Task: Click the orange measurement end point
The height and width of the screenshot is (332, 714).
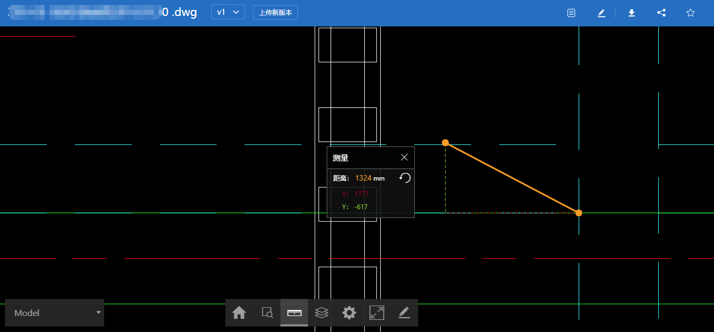Action: pos(578,213)
